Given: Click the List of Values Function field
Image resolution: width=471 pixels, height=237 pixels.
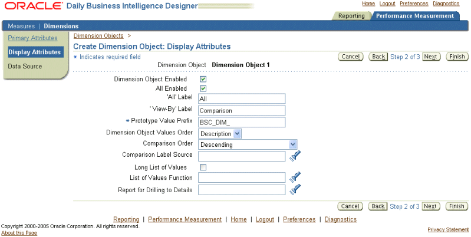Looking at the screenshot, I should 242,177.
